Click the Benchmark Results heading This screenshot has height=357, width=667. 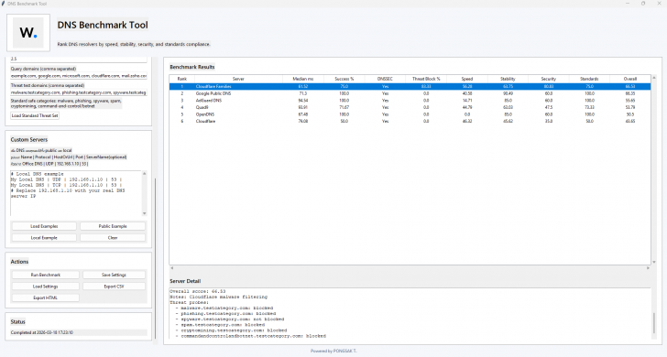point(192,67)
